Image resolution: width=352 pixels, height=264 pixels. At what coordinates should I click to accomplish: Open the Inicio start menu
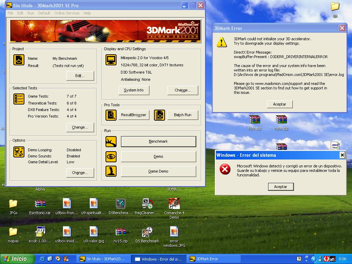click(17, 259)
